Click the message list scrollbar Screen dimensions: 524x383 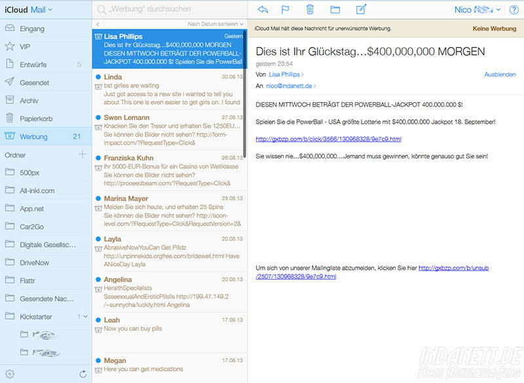[x=244, y=94]
